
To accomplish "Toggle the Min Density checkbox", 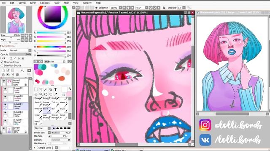I will pyautogui.click(x=49, y=143).
